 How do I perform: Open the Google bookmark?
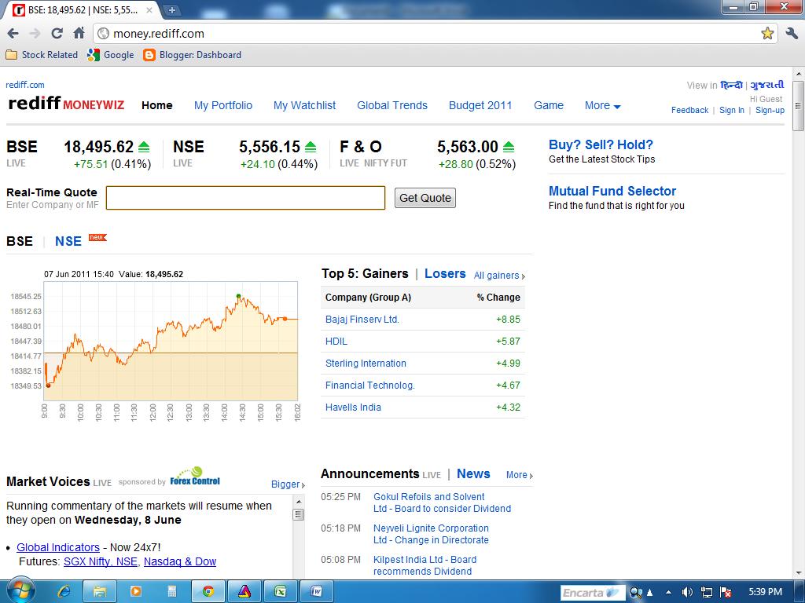pos(110,55)
